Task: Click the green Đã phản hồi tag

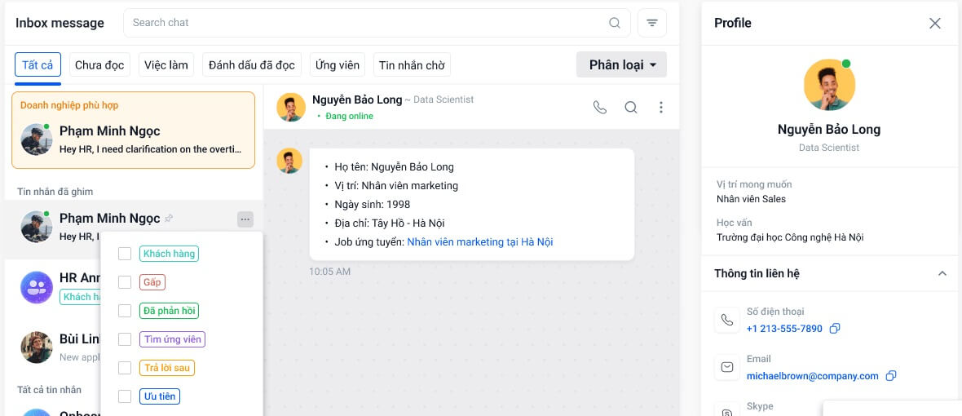Action: (169, 311)
